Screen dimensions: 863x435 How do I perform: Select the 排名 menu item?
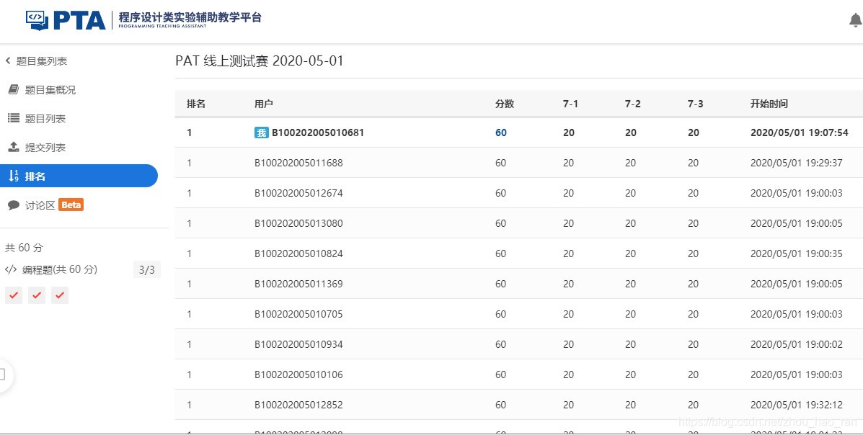(79, 176)
